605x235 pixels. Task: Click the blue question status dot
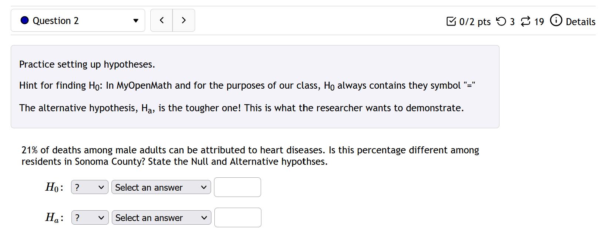(x=24, y=20)
